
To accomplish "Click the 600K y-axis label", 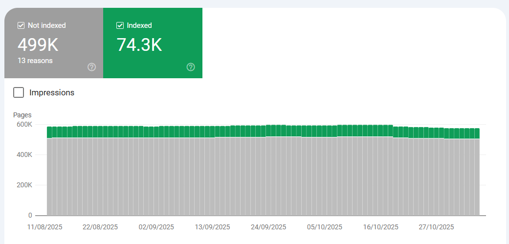I will click(x=23, y=125).
